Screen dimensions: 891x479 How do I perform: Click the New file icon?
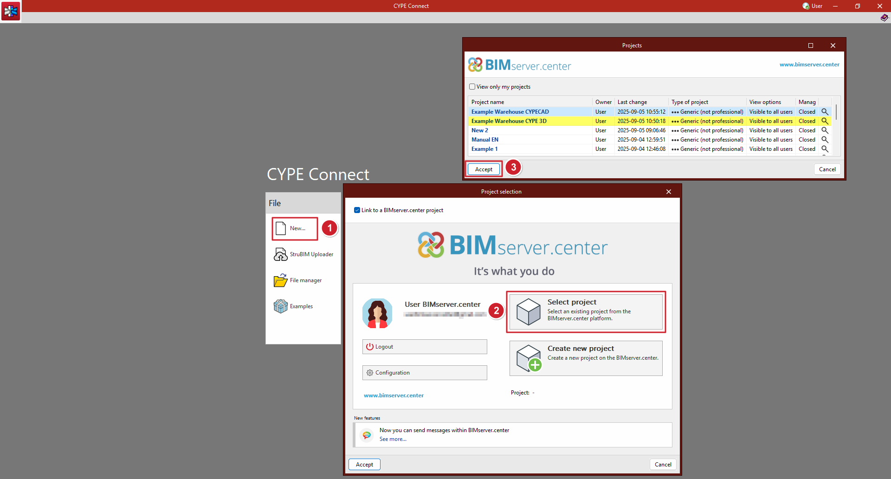coord(281,228)
